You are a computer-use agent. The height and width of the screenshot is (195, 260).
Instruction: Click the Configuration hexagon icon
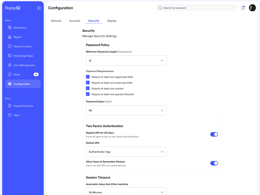[10, 84]
